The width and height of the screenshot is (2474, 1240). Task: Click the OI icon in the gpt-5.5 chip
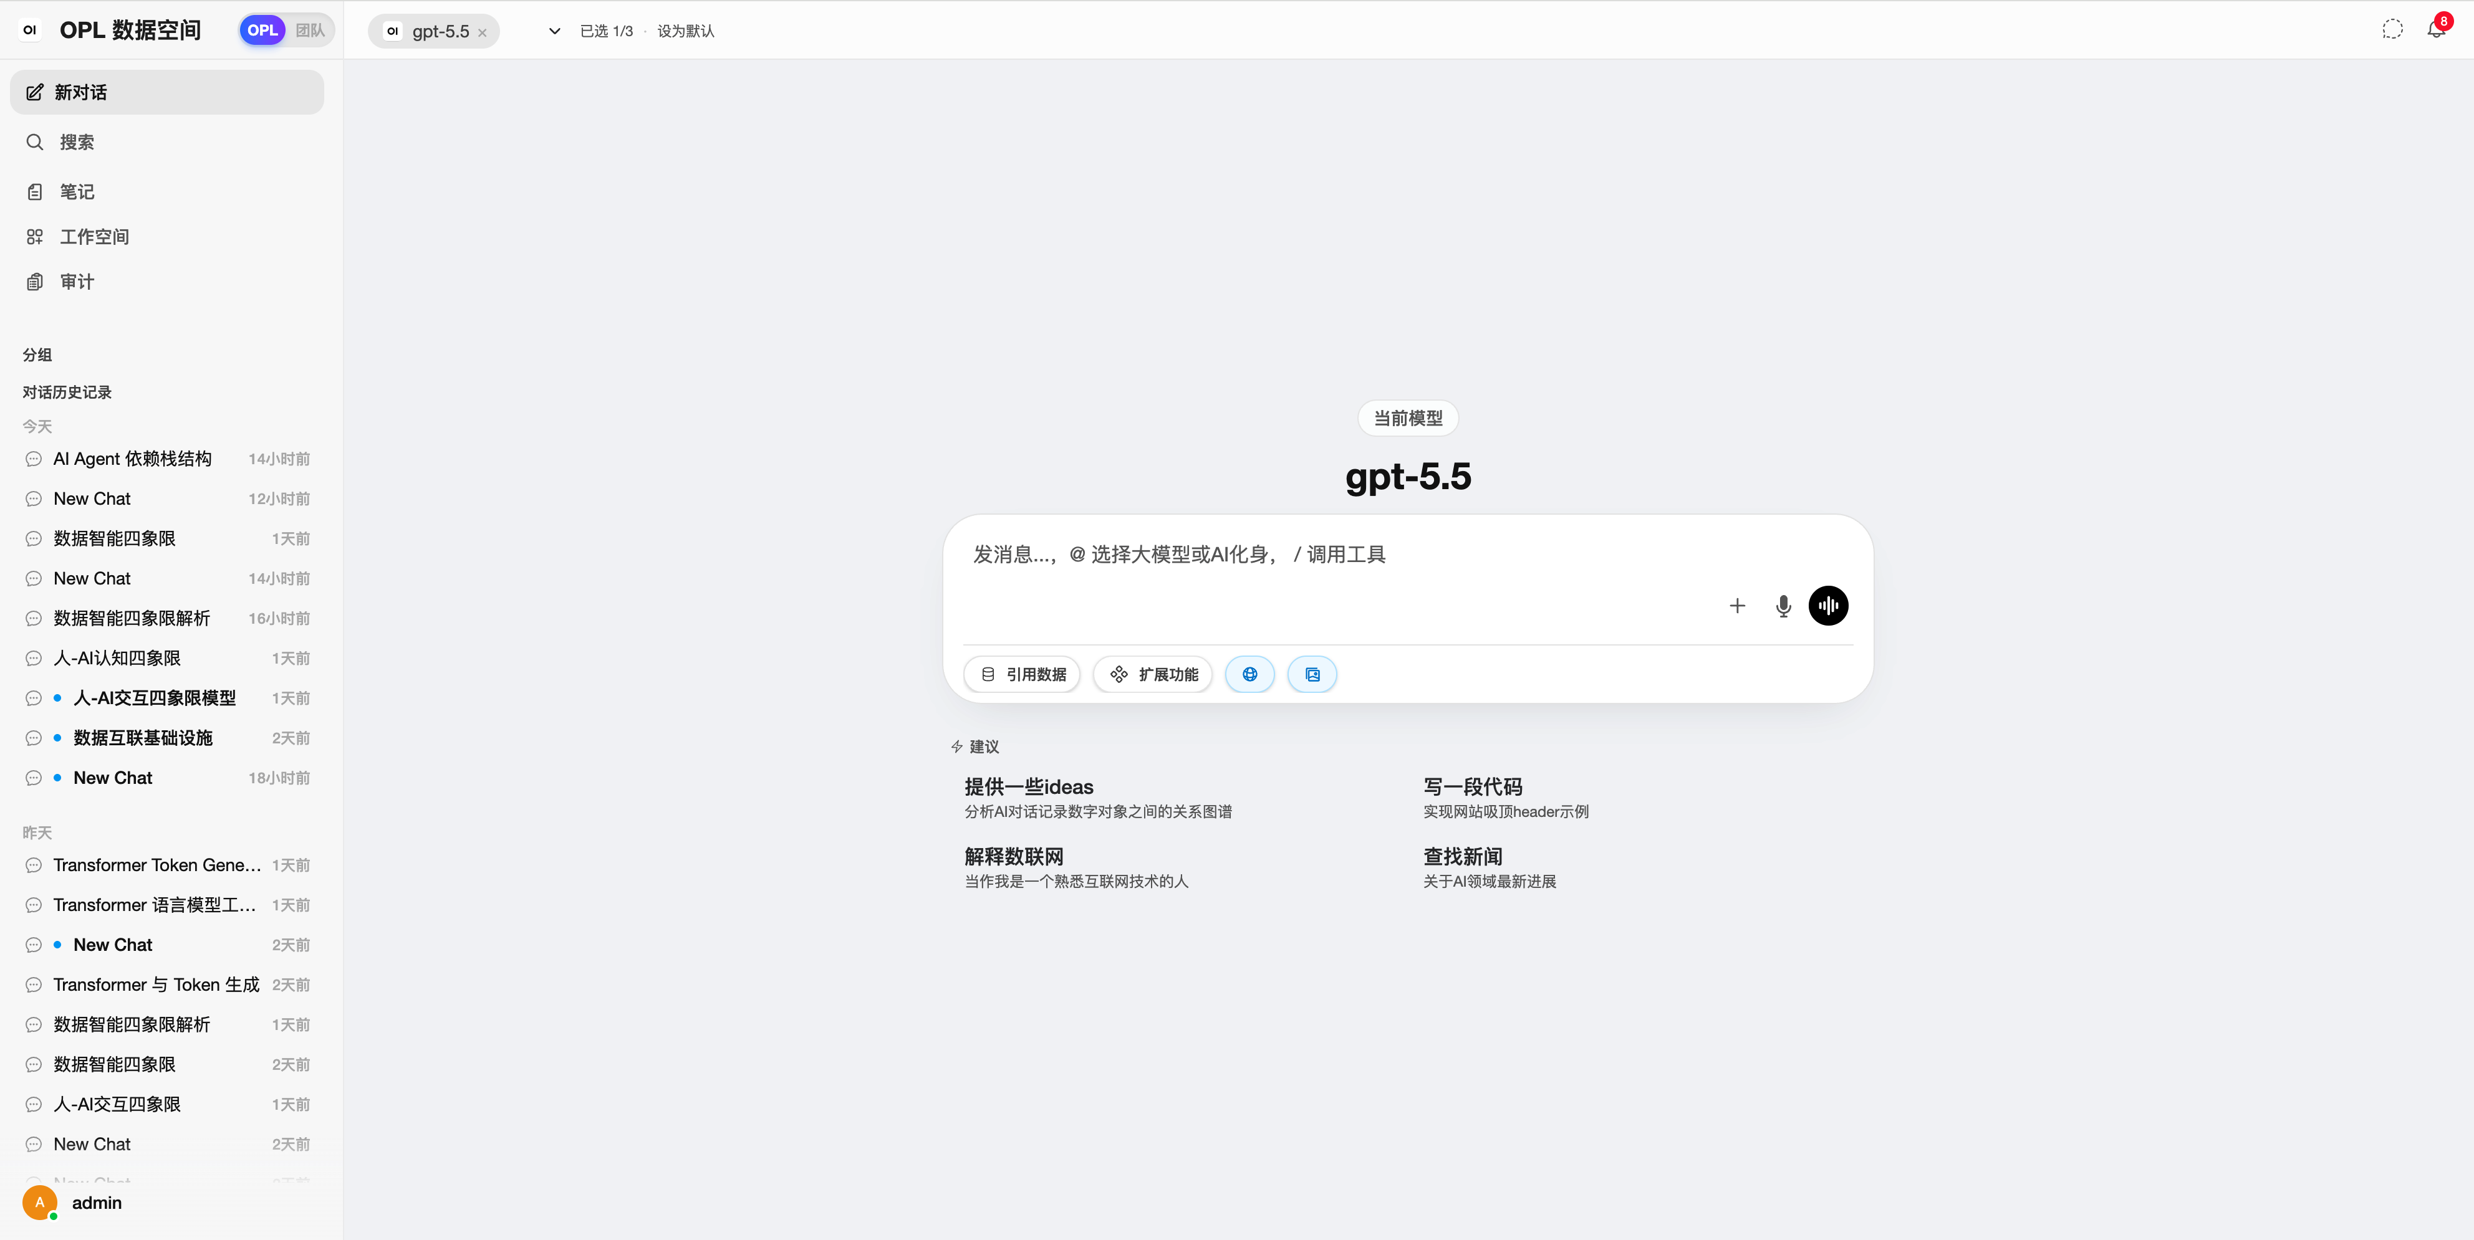392,31
